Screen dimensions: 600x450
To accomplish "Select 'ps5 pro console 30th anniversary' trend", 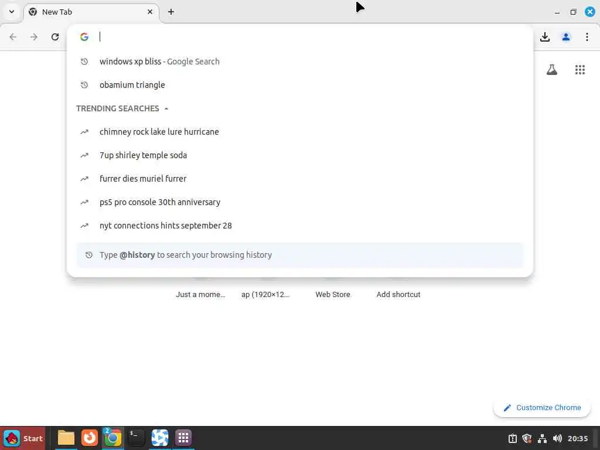I will [x=300, y=202].
